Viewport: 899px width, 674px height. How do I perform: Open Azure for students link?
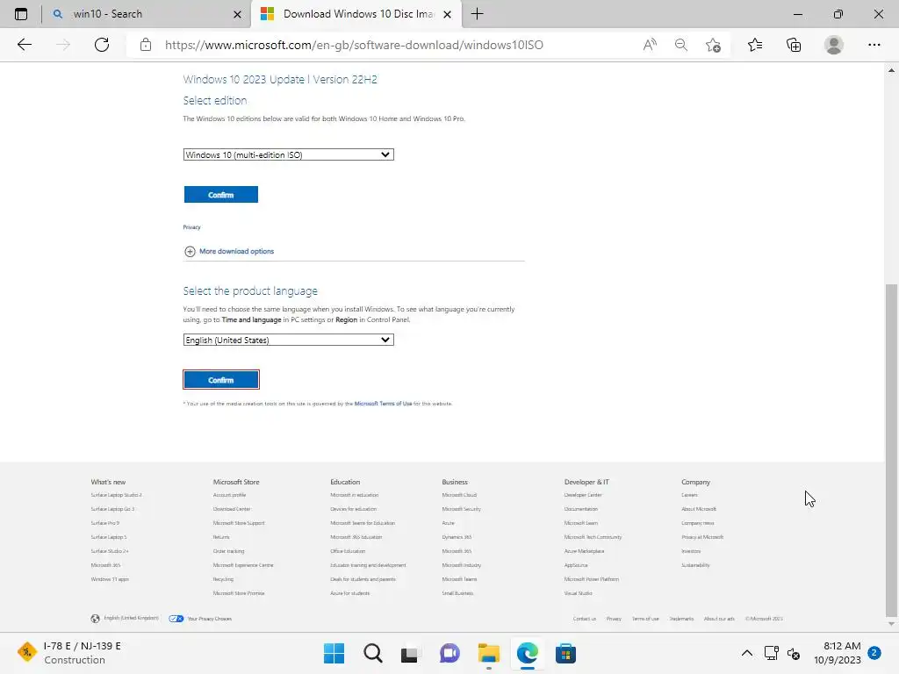[349, 593]
